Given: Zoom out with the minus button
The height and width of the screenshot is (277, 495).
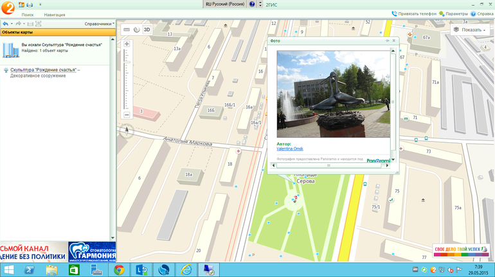Looking at the screenshot, I should point(127,114).
